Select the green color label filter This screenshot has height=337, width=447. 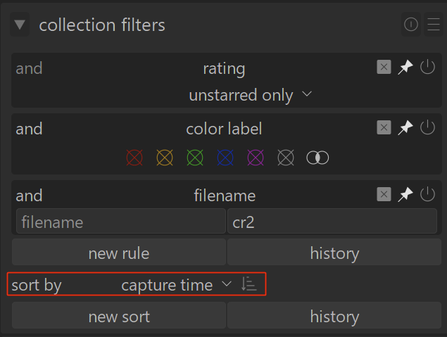[x=194, y=158]
